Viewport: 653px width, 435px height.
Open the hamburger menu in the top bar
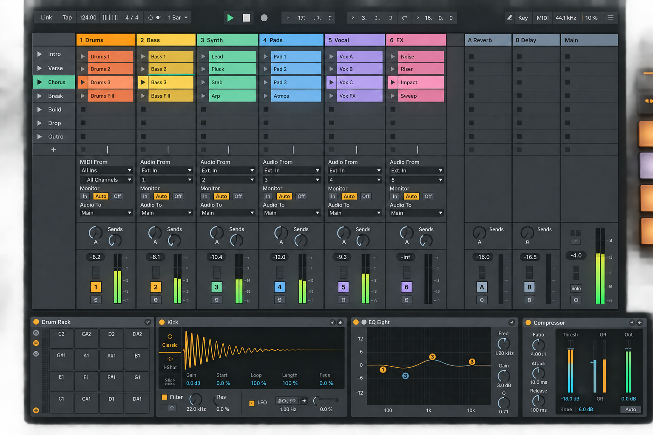point(610,18)
